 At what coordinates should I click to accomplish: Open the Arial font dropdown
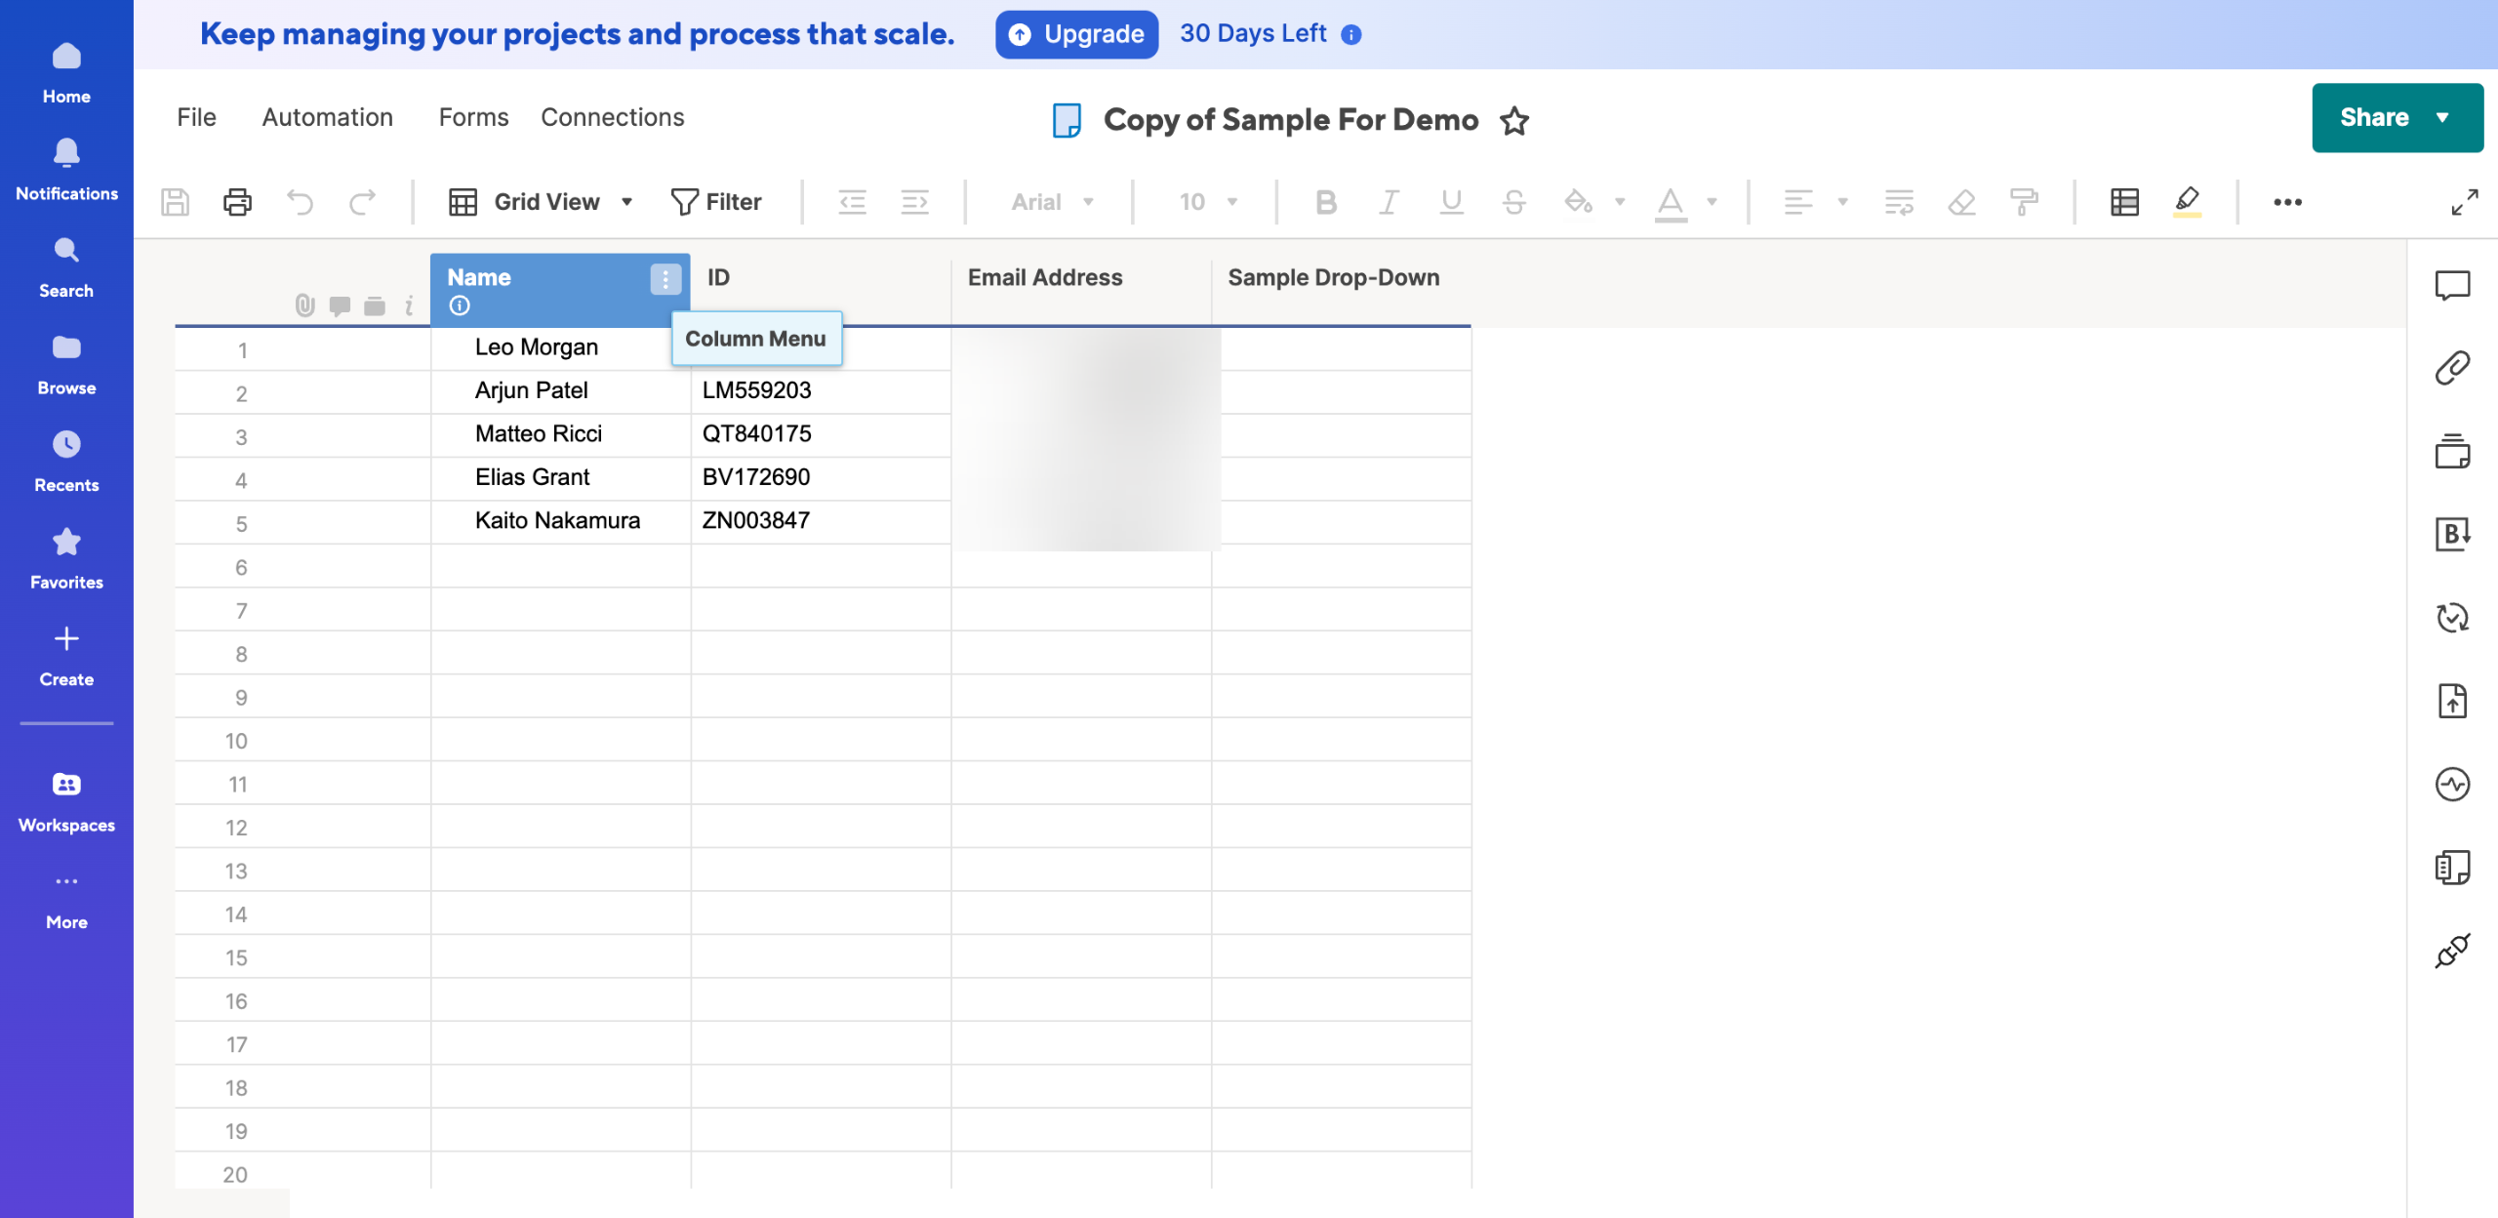pyautogui.click(x=1052, y=202)
